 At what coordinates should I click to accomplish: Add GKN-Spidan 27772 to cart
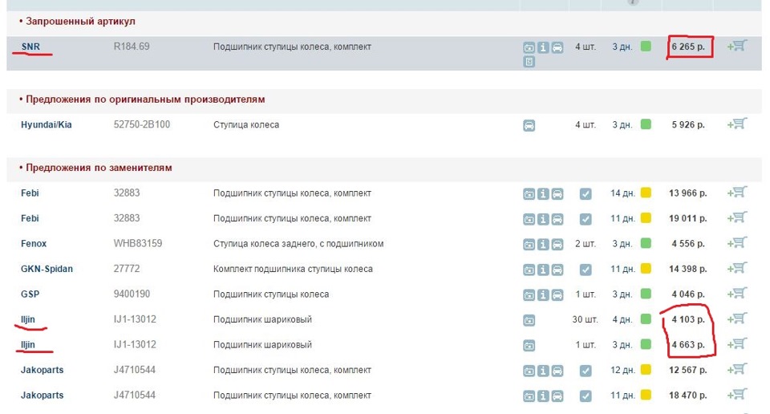point(737,268)
